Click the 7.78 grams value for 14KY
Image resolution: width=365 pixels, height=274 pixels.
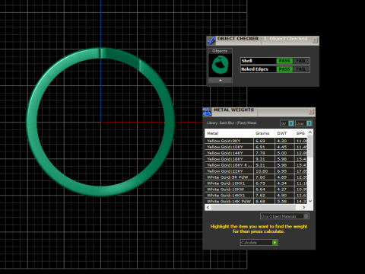pyautogui.click(x=264, y=153)
